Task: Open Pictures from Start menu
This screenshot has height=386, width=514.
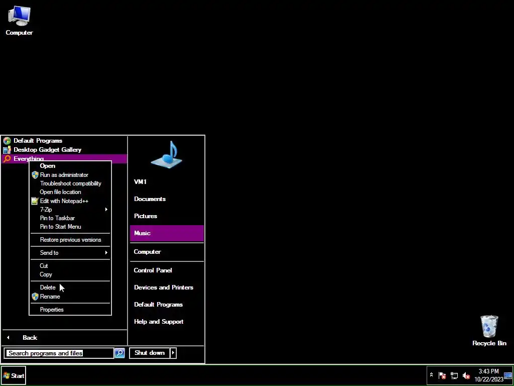Action: [167, 216]
